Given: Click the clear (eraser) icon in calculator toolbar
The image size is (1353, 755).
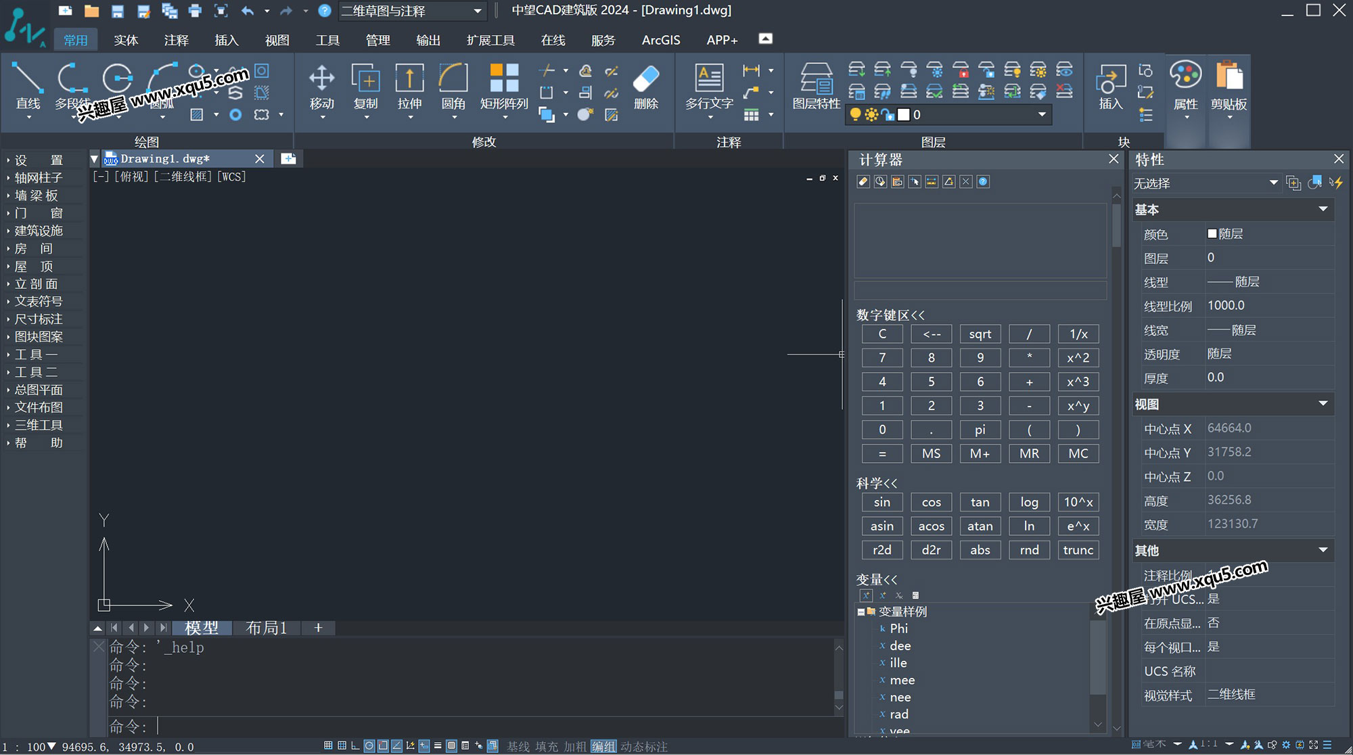Looking at the screenshot, I should point(863,181).
